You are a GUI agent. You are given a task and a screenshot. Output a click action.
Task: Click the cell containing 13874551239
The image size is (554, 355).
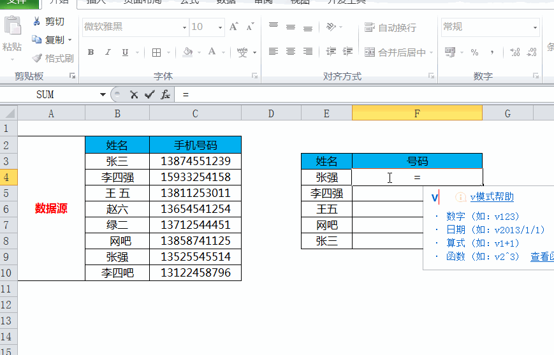click(195, 161)
